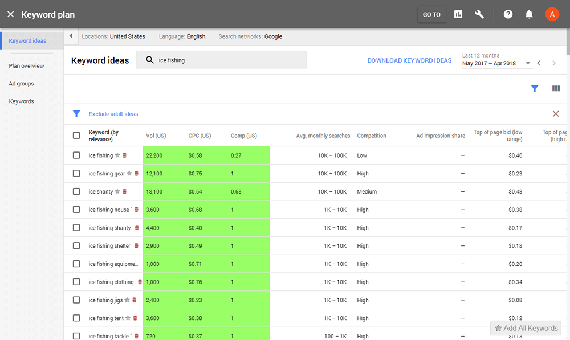
Task: Sort by CPC (US) column
Action: point(199,136)
